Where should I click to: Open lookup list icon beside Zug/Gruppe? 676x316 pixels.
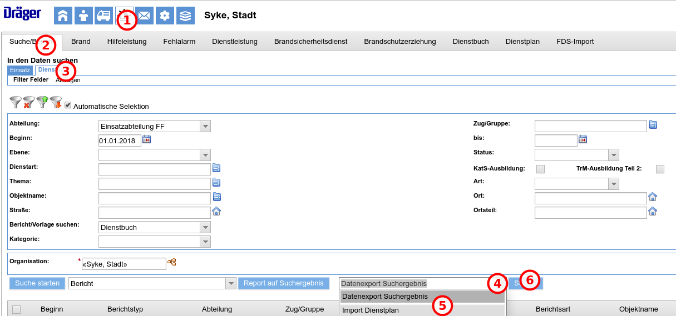point(653,125)
